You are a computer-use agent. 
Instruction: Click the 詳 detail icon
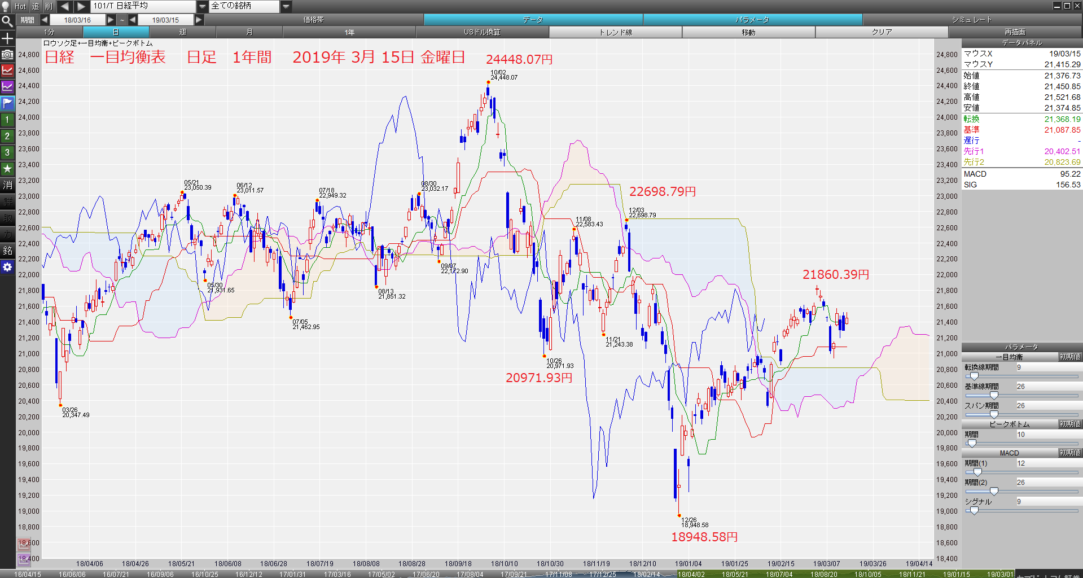(7, 202)
